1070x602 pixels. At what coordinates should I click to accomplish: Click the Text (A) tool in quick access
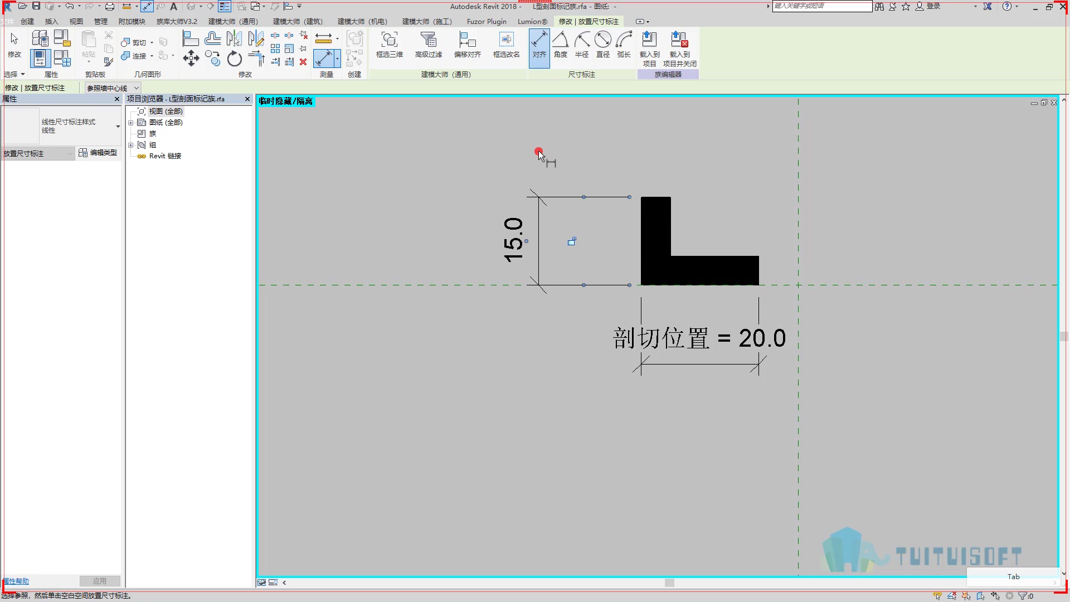(x=173, y=6)
